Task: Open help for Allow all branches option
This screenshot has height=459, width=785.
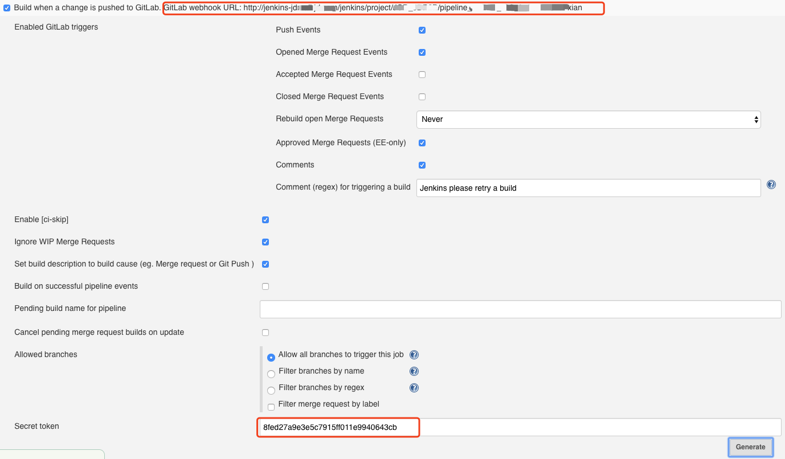Action: 414,355
